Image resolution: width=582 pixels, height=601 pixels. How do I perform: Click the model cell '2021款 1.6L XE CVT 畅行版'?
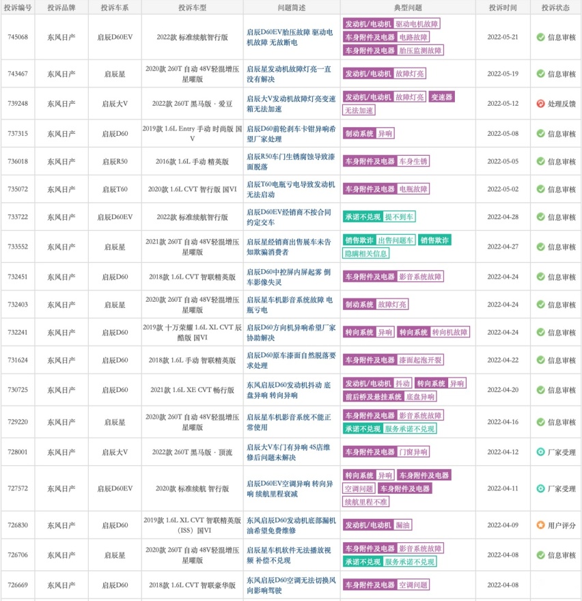click(192, 390)
